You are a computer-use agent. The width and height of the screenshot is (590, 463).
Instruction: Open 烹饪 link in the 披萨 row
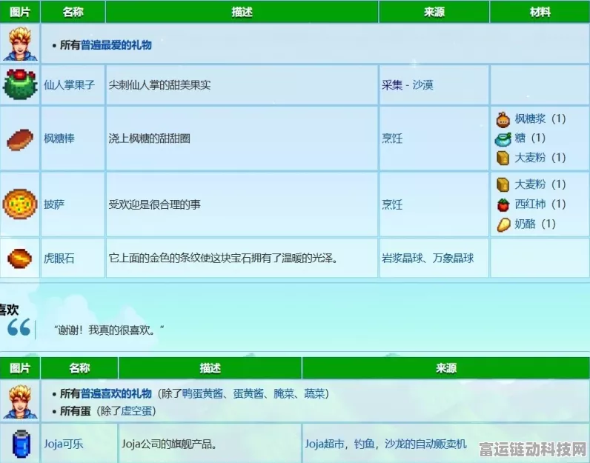pyautogui.click(x=391, y=204)
